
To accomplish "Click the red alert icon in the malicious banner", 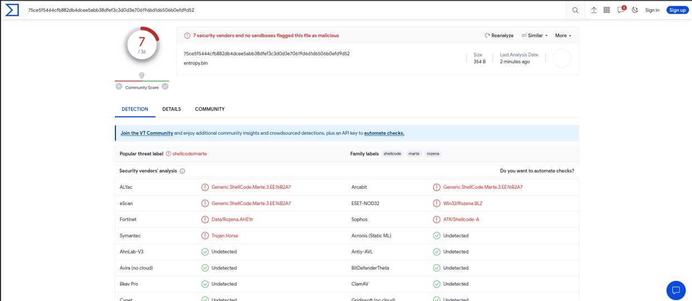I will point(187,36).
